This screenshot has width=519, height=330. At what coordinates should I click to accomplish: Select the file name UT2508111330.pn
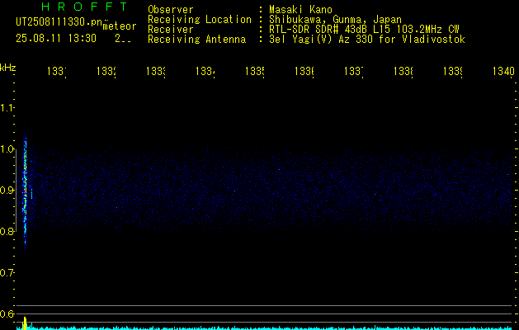click(x=59, y=22)
